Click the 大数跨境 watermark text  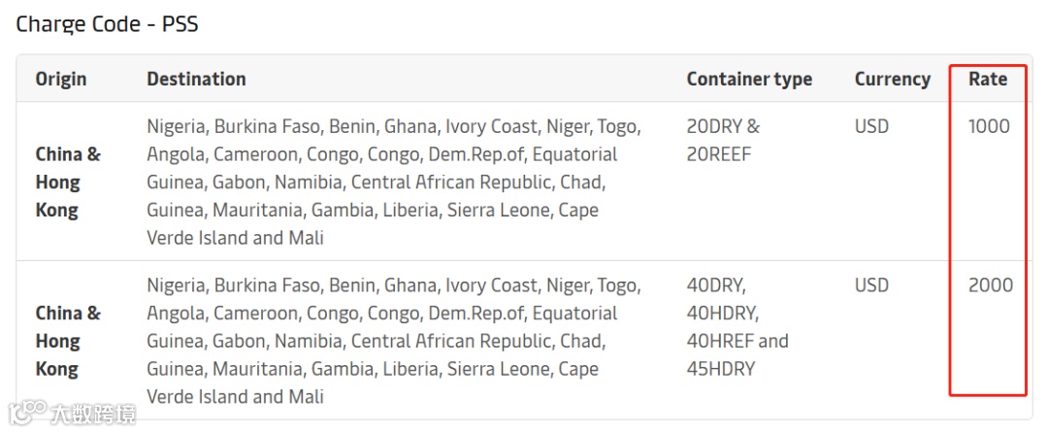pyautogui.click(x=92, y=413)
